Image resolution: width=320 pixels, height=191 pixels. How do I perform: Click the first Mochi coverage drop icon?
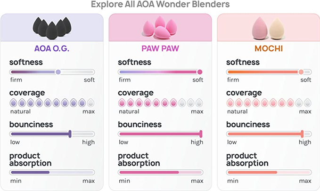pyautogui.click(x=230, y=103)
